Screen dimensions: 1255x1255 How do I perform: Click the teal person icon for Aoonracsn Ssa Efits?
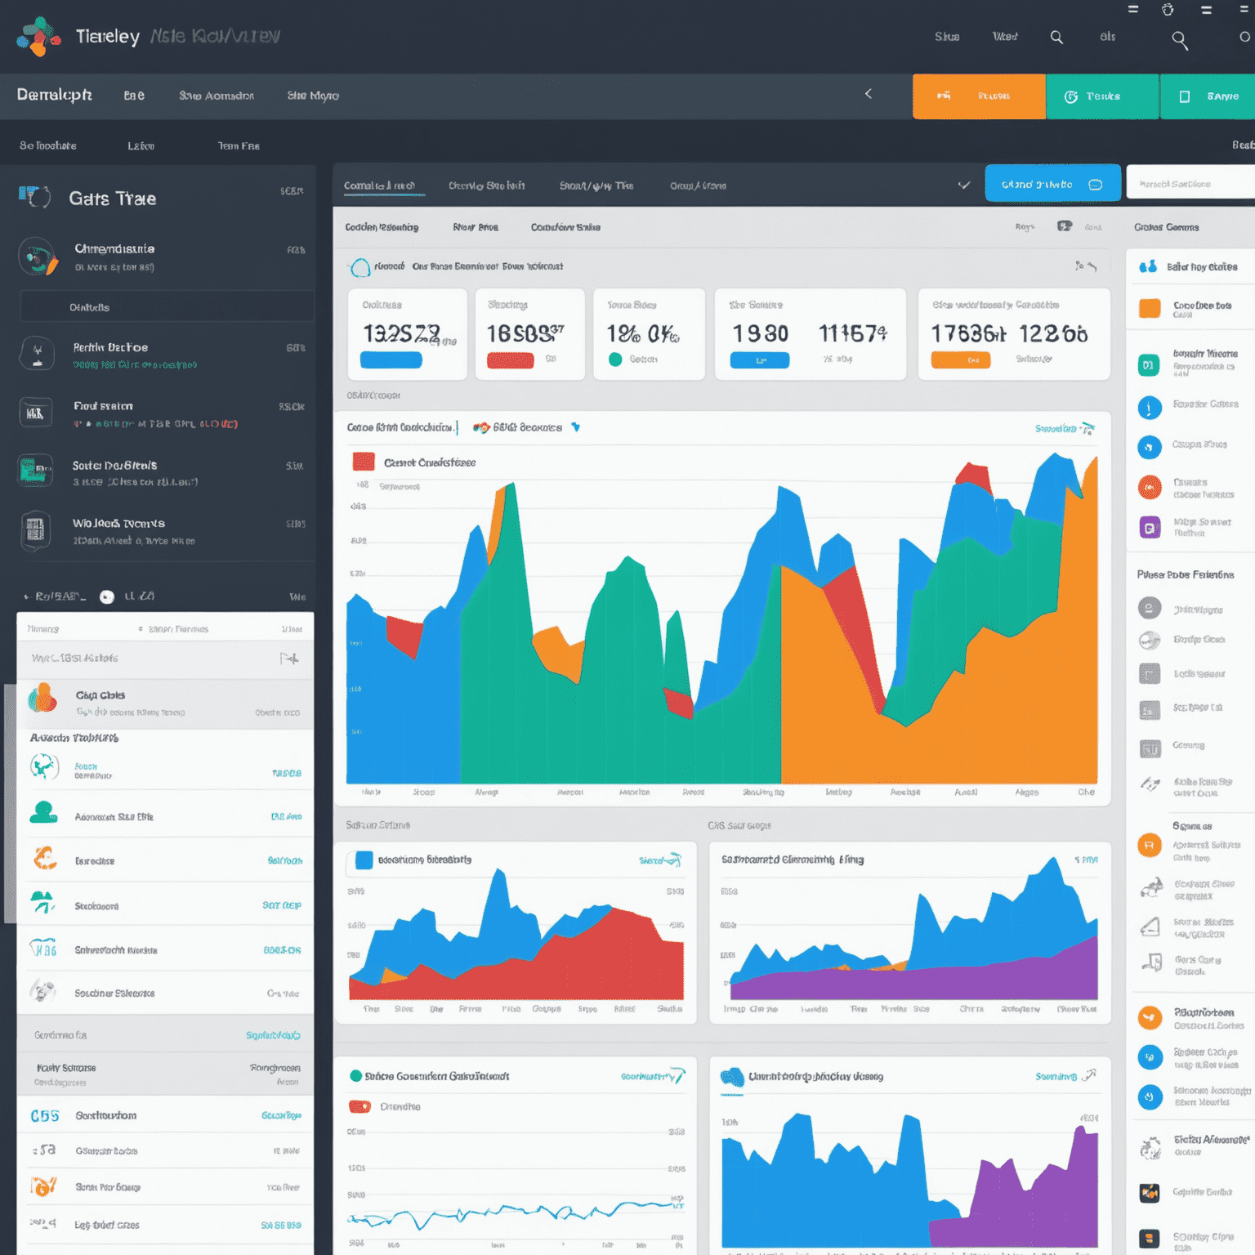pos(43,813)
